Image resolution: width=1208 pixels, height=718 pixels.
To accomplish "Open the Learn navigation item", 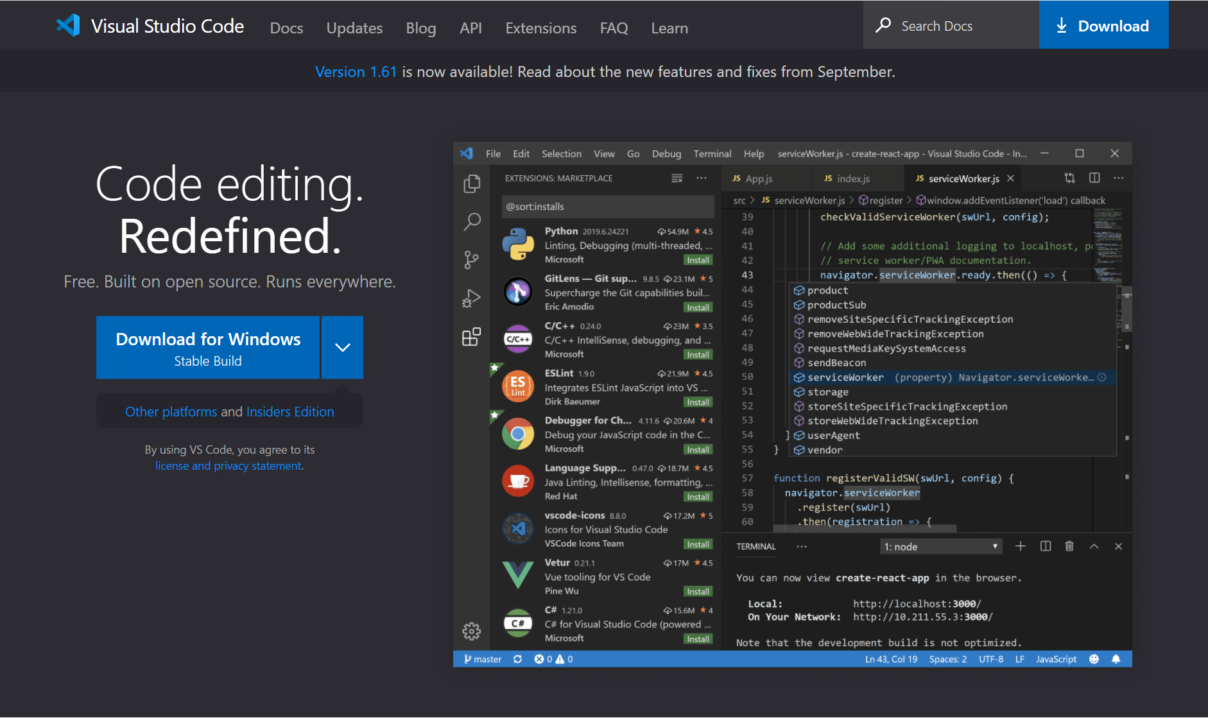I will (x=669, y=28).
